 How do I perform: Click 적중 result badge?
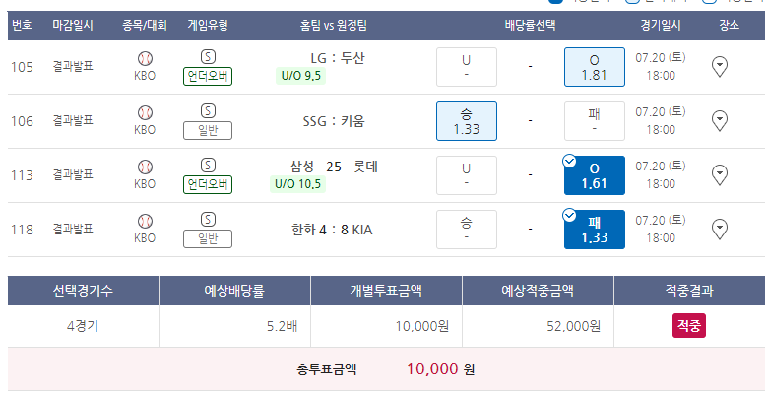(689, 325)
